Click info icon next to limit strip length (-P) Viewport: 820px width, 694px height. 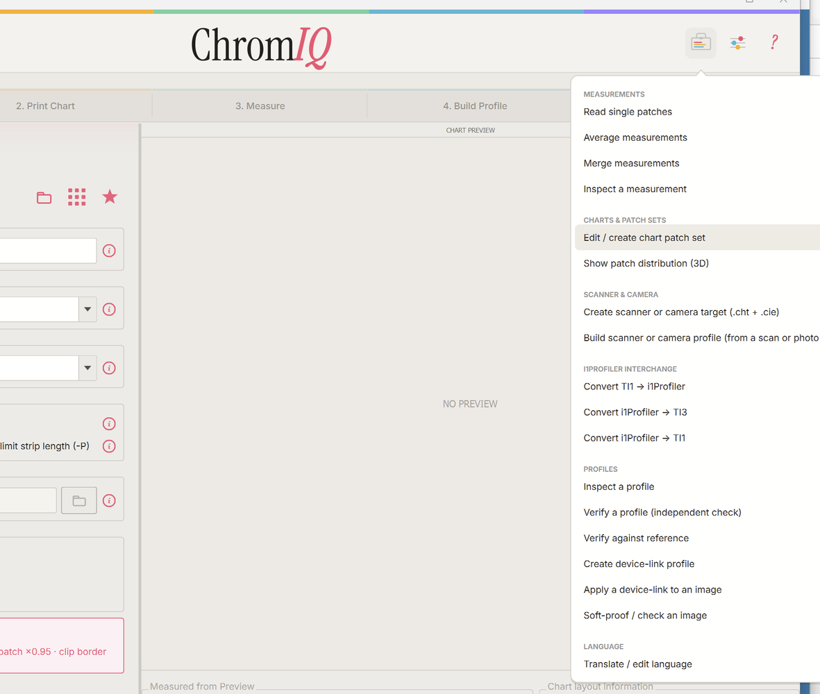coord(109,446)
